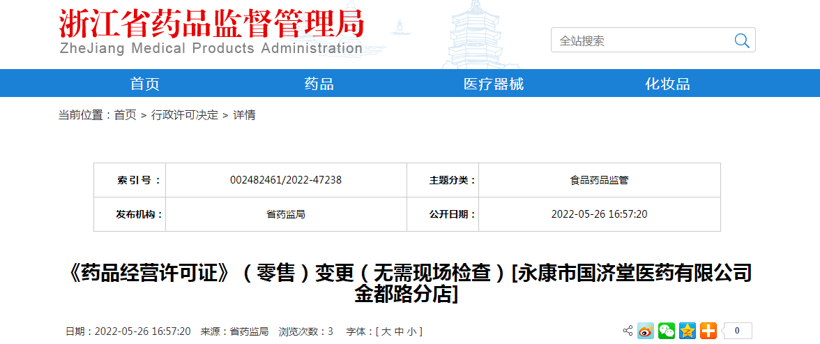This screenshot has height=344, width=820.
Task: Open the 医疗器械 navigation menu
Action: (494, 84)
